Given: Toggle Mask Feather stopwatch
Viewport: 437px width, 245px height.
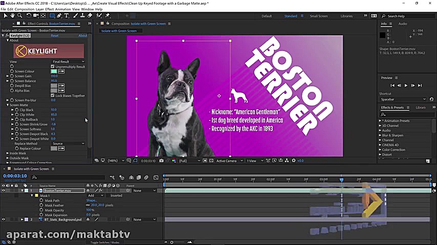Looking at the screenshot, I should pyautogui.click(x=41, y=205).
